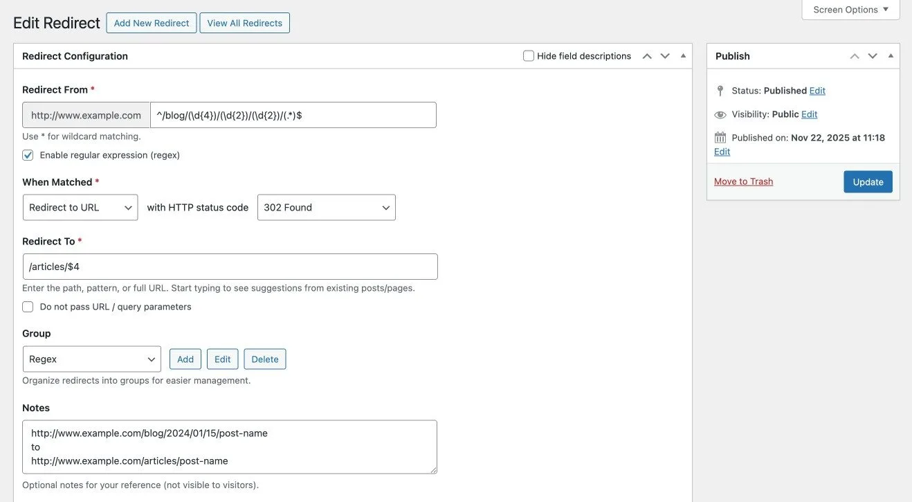Check Hide field descriptions box
Screen dimensions: 912x502
(529, 56)
